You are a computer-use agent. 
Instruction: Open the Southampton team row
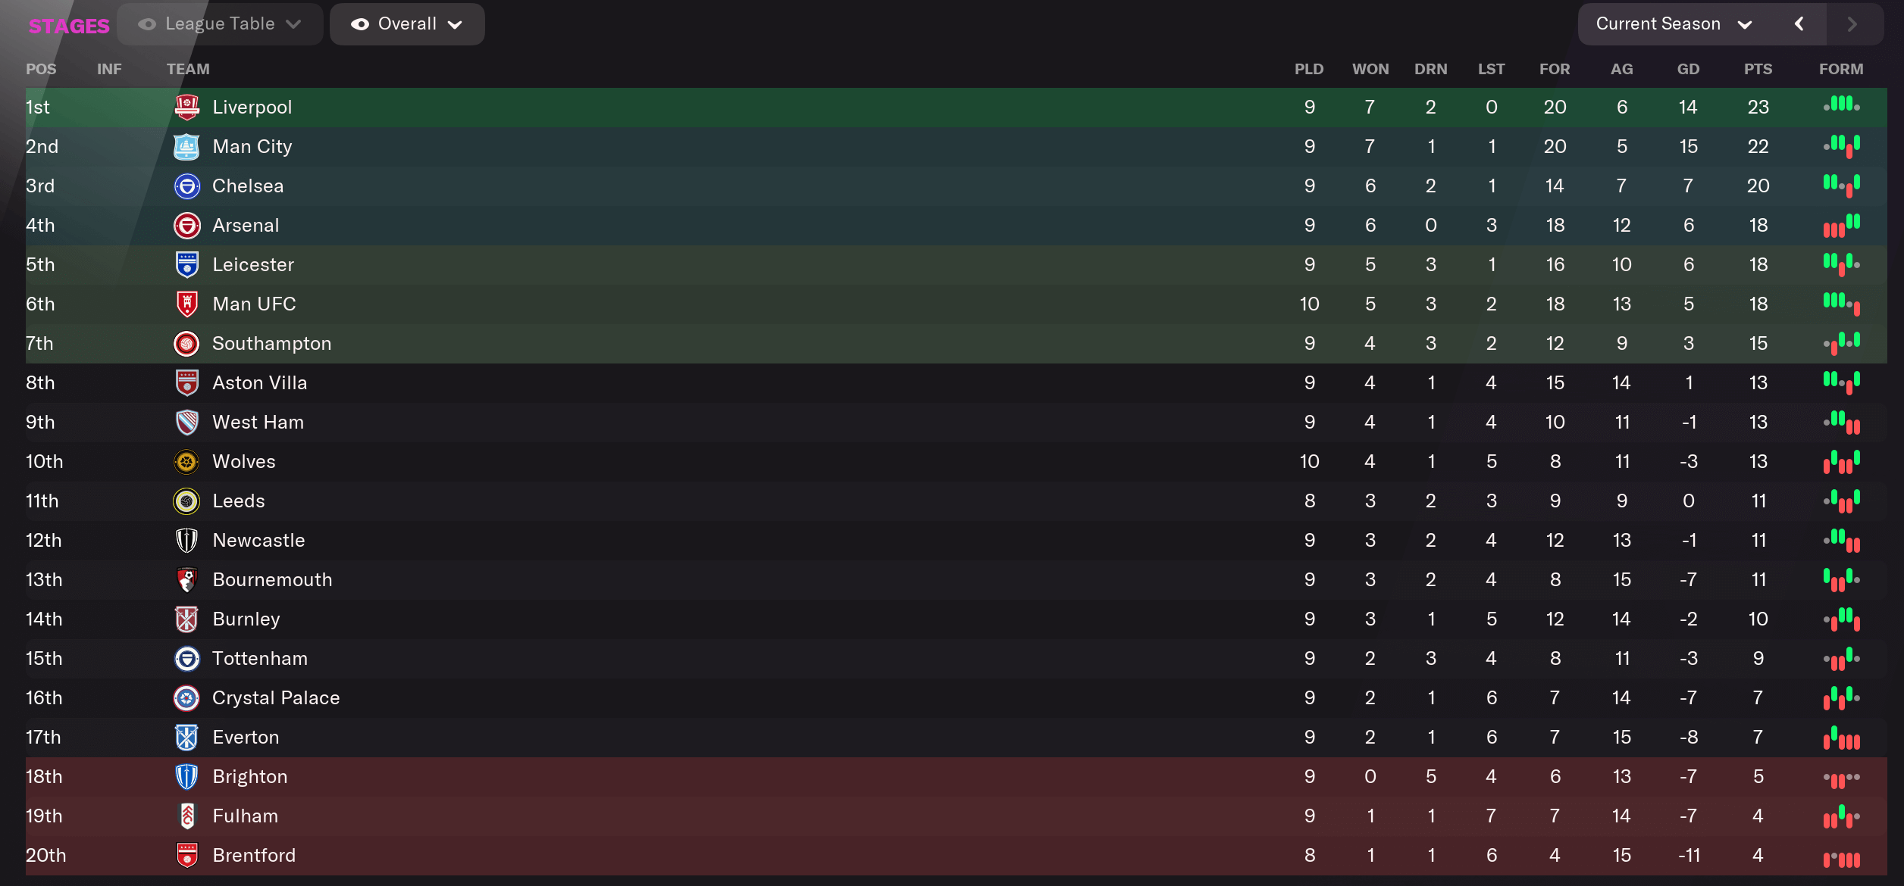click(x=271, y=342)
